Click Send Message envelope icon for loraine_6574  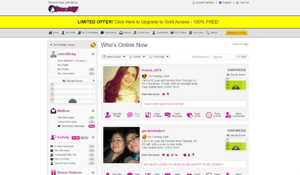tap(168, 115)
